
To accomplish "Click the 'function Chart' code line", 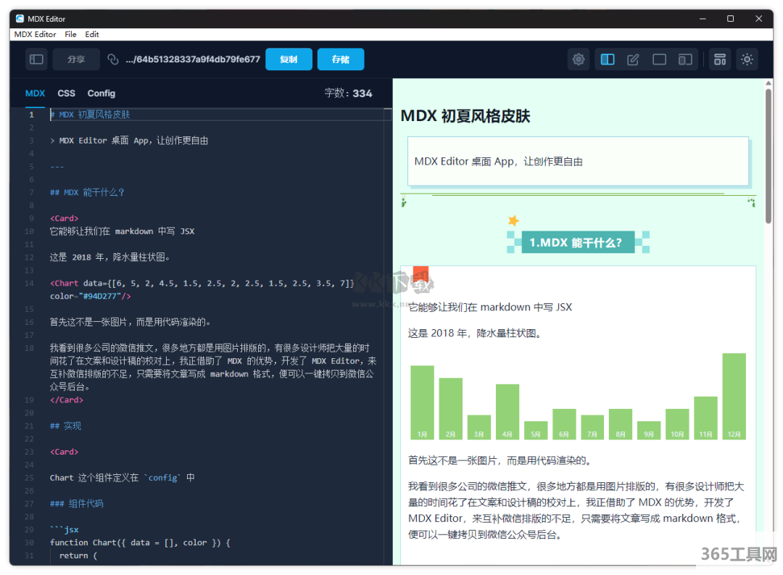I will click(x=140, y=542).
